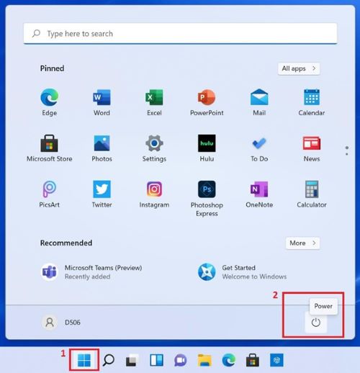Open Get Started Welcome to Windows
This screenshot has height=373, width=360.
pyautogui.click(x=243, y=272)
